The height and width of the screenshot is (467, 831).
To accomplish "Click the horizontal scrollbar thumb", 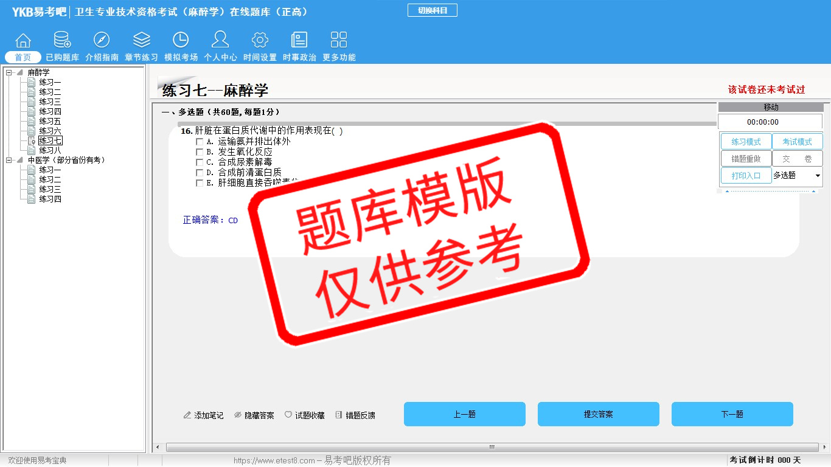I will [x=492, y=448].
